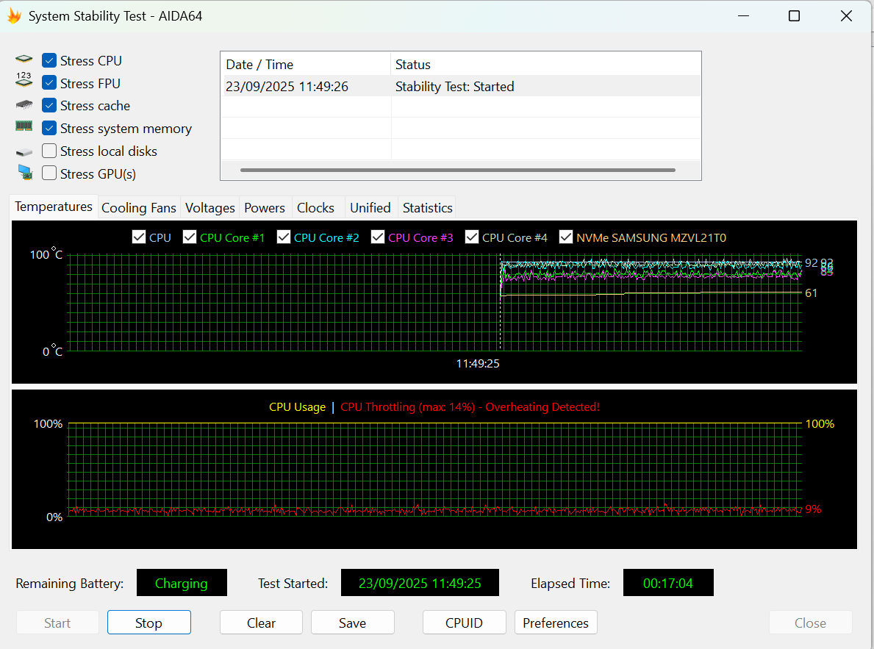The width and height of the screenshot is (874, 649).
Task: Maximize the AIDA64 window
Action: click(x=795, y=15)
